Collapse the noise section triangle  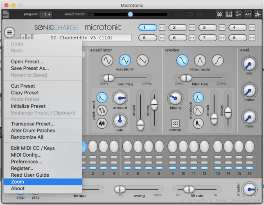coord(166,50)
